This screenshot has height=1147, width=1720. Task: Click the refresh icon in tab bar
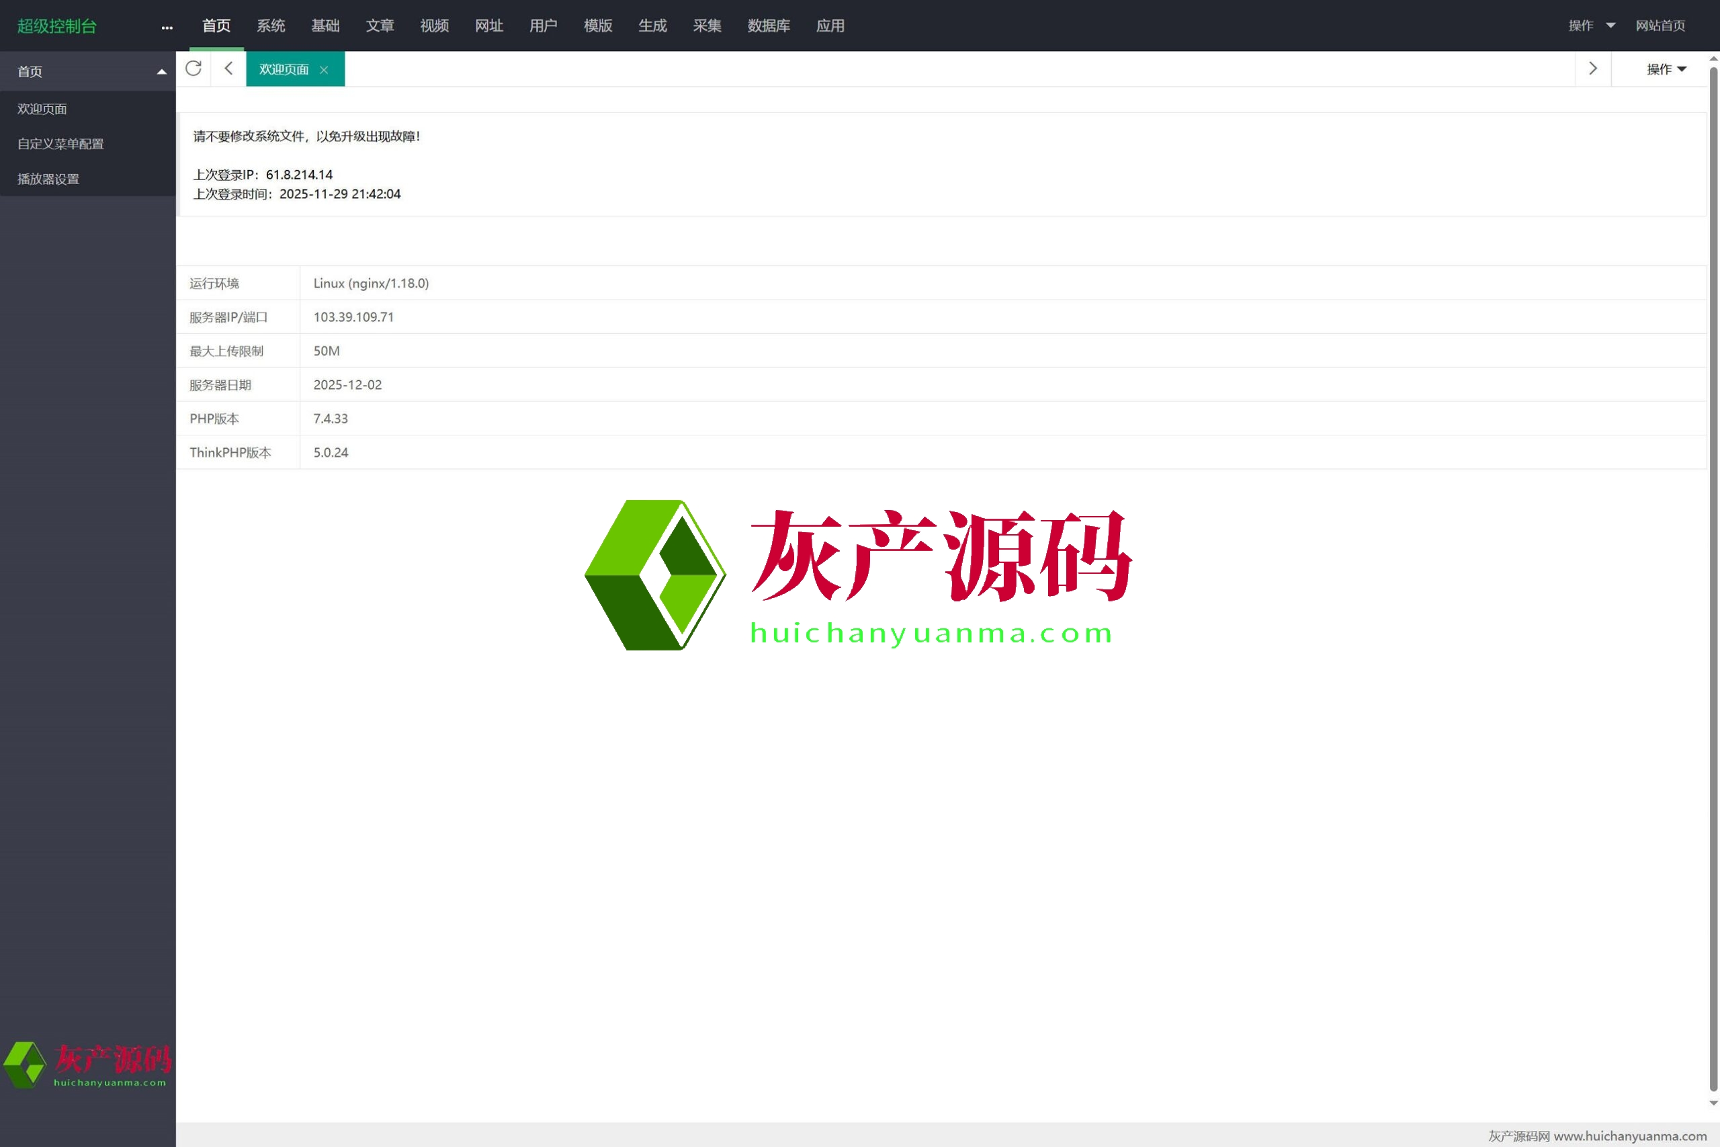point(193,69)
